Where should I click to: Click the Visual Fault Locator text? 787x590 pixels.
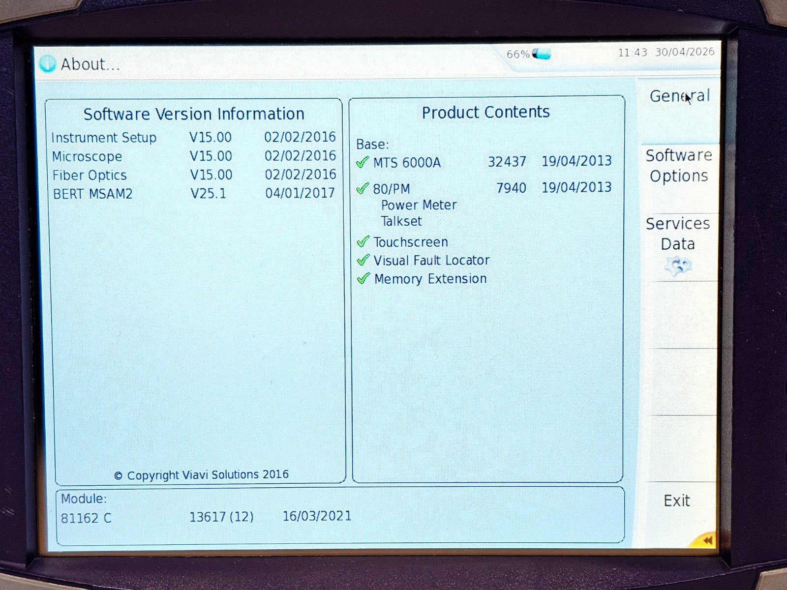(431, 260)
